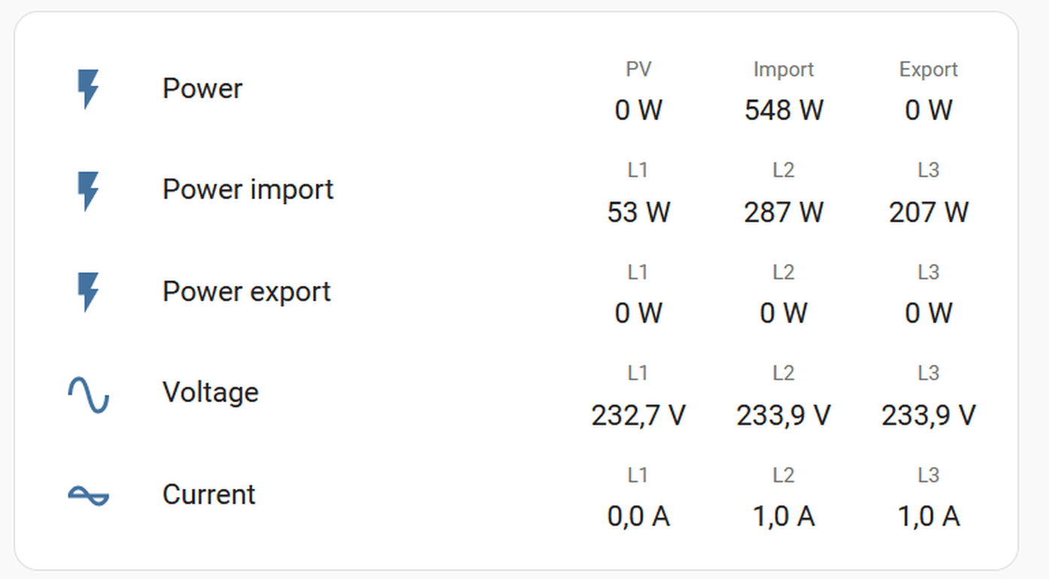The image size is (1049, 579).
Task: Click the sine wave icon beside Voltage
Action: pos(89,394)
